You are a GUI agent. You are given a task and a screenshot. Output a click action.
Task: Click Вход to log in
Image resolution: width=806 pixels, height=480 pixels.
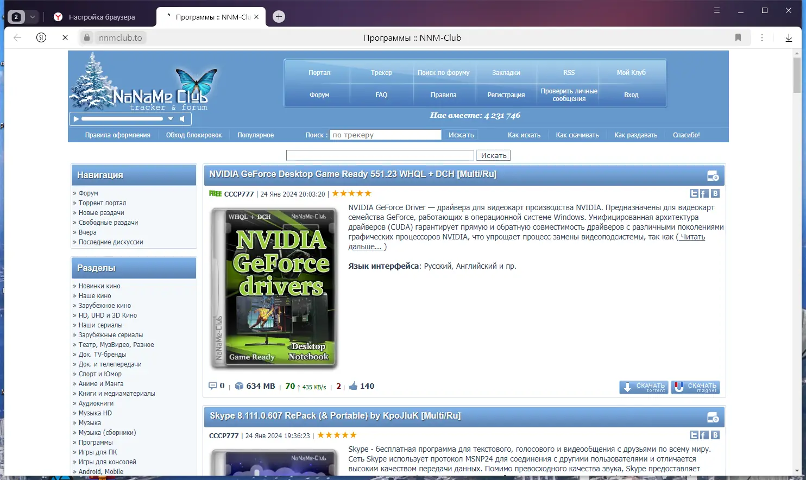pos(631,95)
